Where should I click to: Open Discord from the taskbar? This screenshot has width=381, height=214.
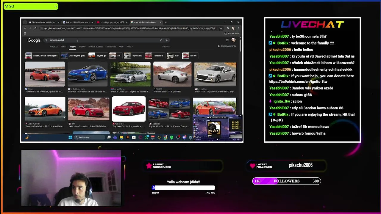click(184, 137)
